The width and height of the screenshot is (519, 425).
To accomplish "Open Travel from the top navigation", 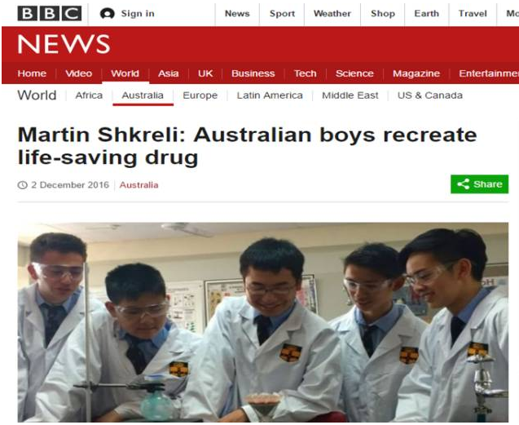I will [473, 14].
